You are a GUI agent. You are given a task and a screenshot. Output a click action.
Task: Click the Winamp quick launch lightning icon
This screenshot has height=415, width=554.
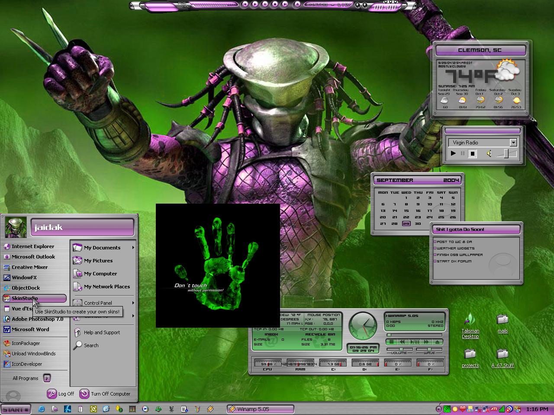coord(210,409)
